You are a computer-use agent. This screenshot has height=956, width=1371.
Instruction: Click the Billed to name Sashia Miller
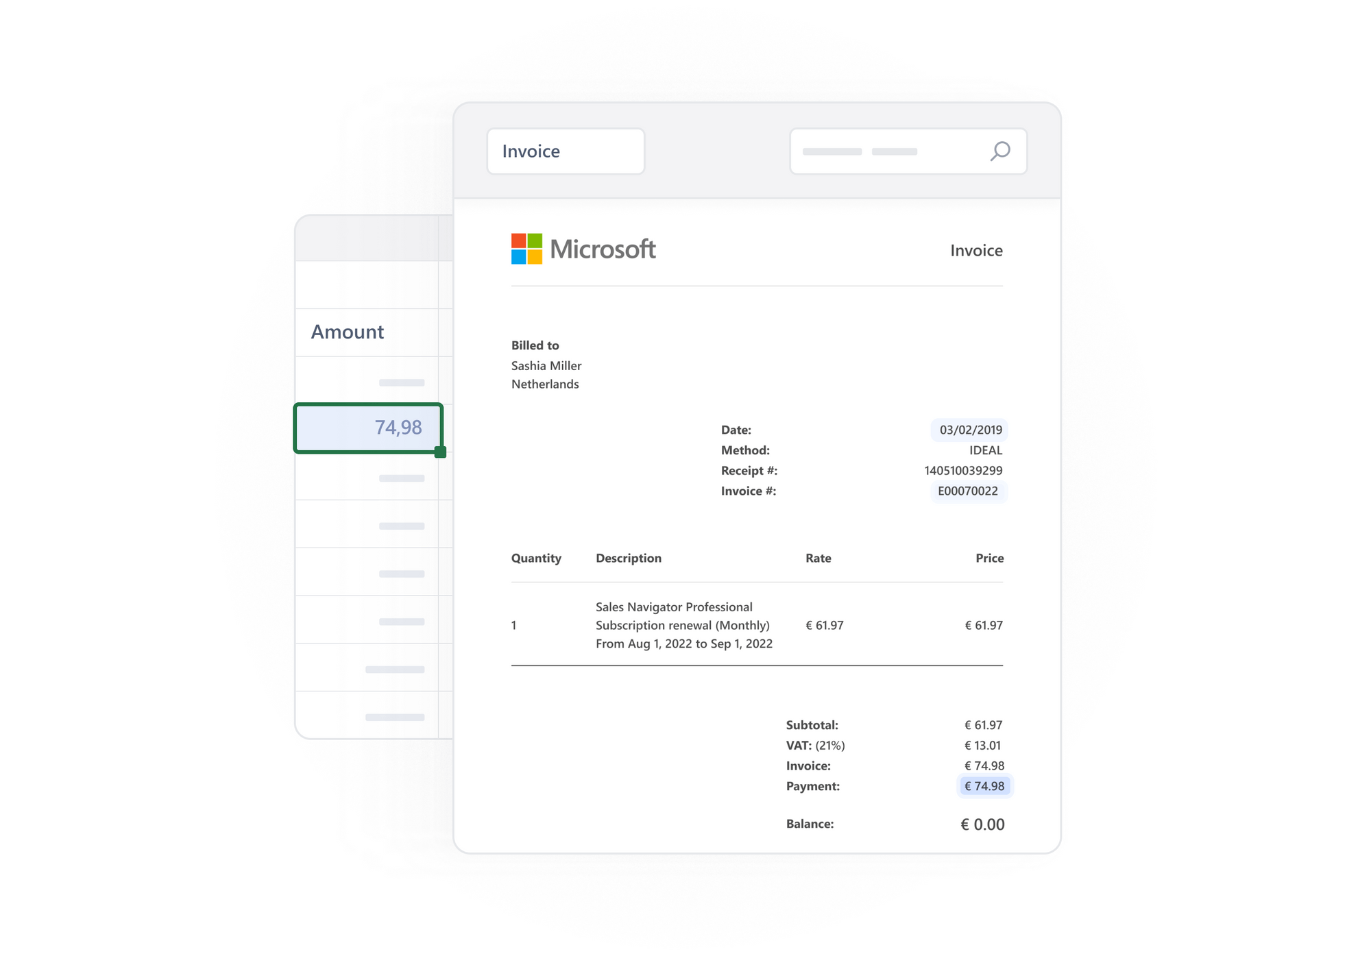(546, 365)
